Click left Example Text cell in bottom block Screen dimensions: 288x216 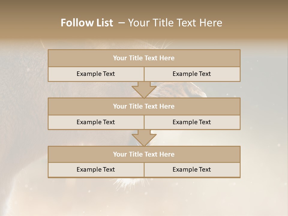tap(96, 170)
